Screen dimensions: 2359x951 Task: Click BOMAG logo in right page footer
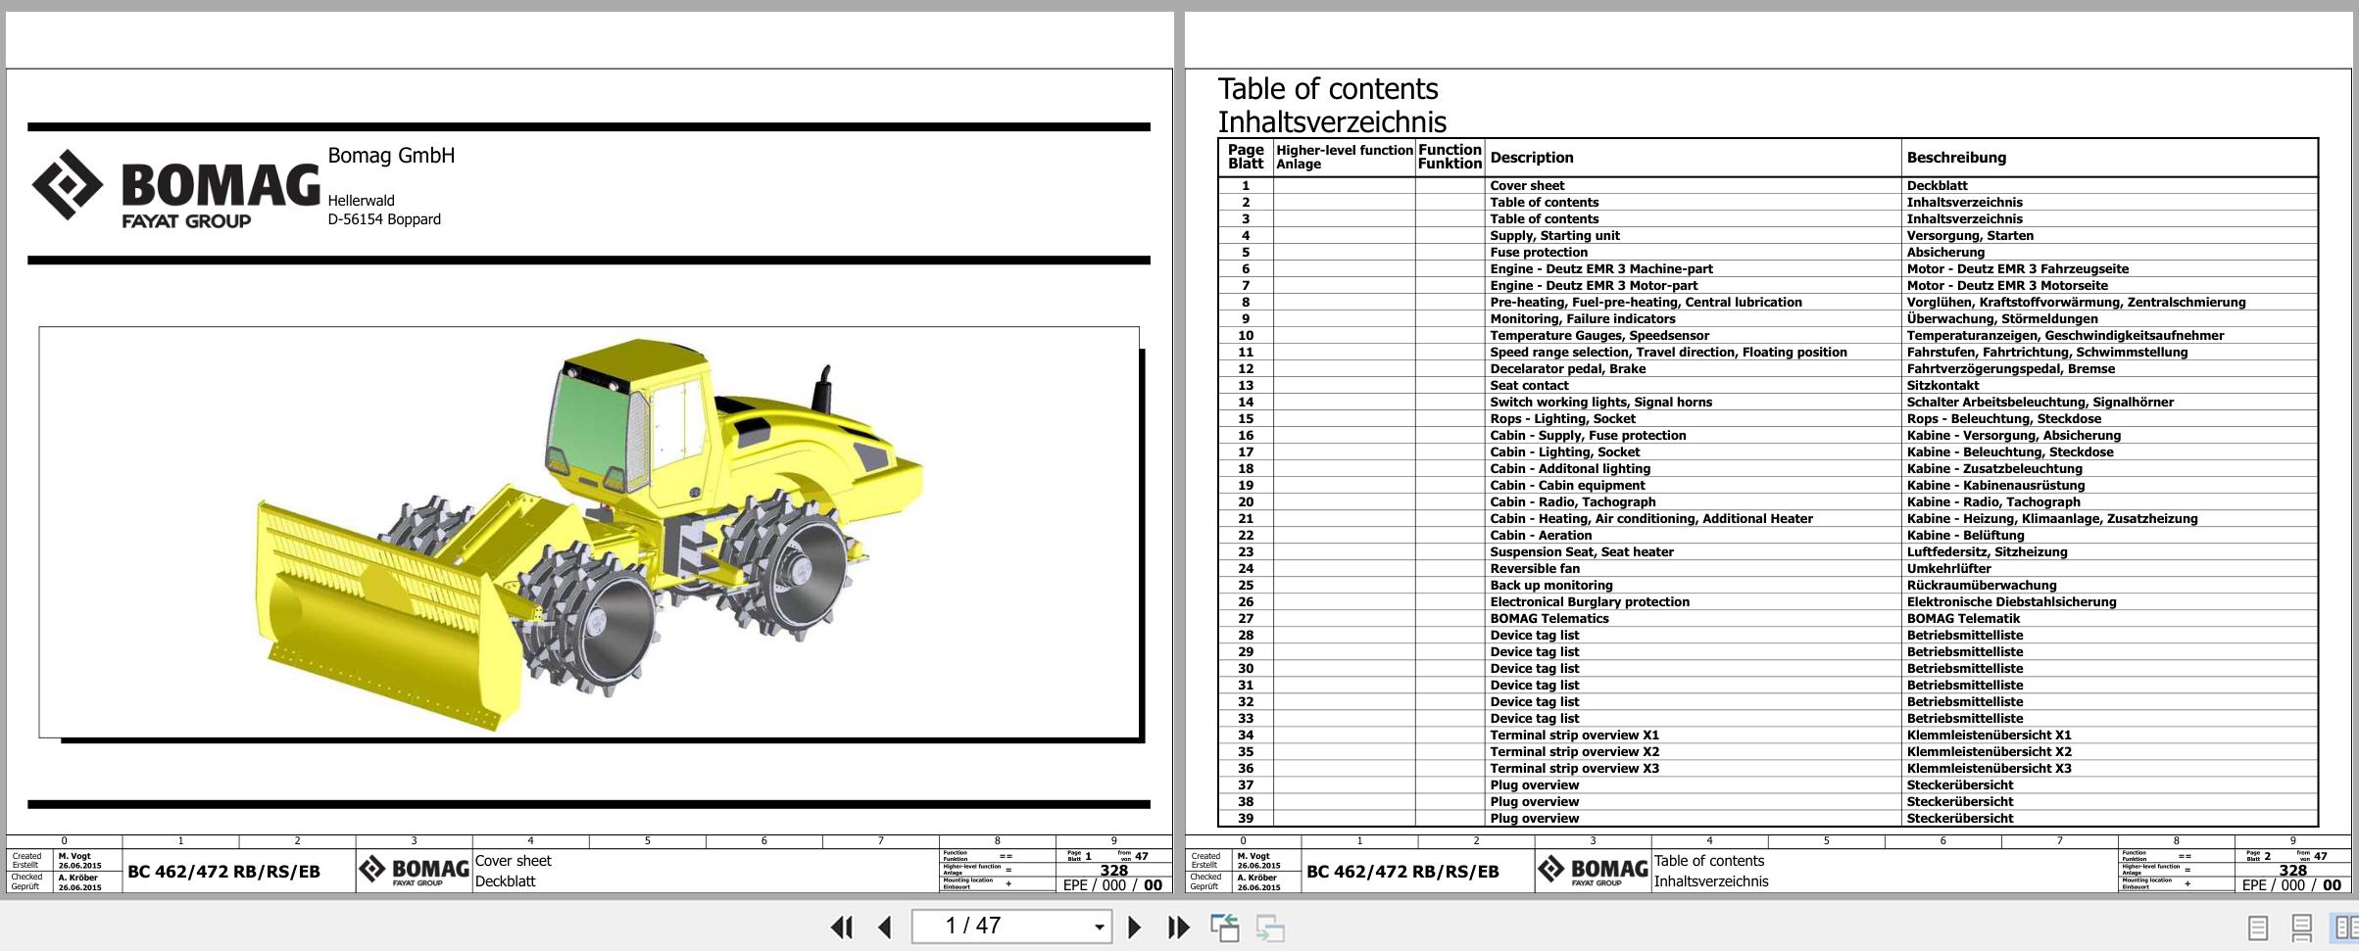pyautogui.click(x=1592, y=870)
